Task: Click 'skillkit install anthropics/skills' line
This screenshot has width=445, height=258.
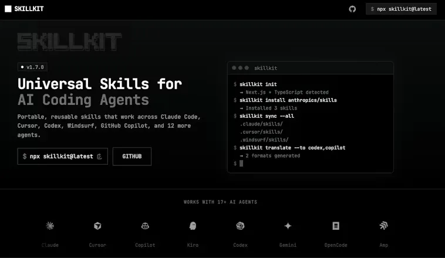Action: [288, 100]
